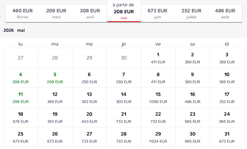This screenshot has height=149, width=247.
Task: Pick May 17 at 252 EUR
Action: (x=227, y=98)
